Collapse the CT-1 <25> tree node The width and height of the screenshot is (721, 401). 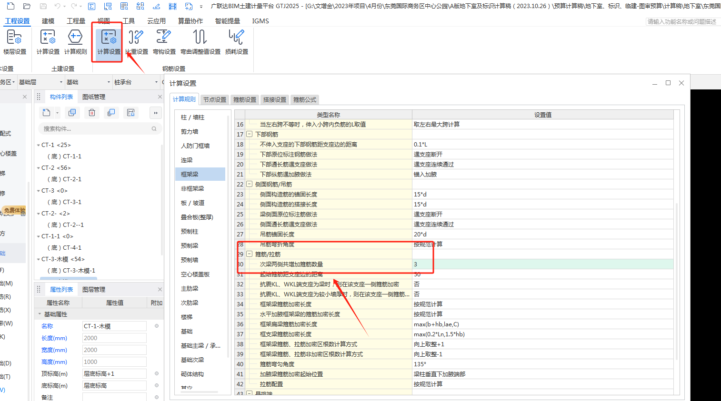pos(39,145)
